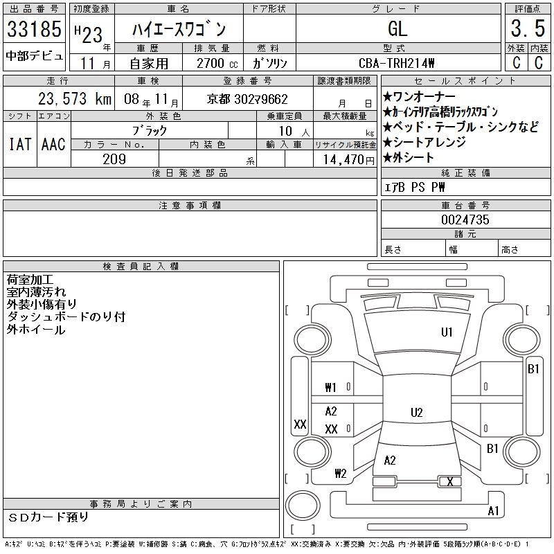
Task: Select the 最大積載量 kg field
Action: (x=345, y=130)
